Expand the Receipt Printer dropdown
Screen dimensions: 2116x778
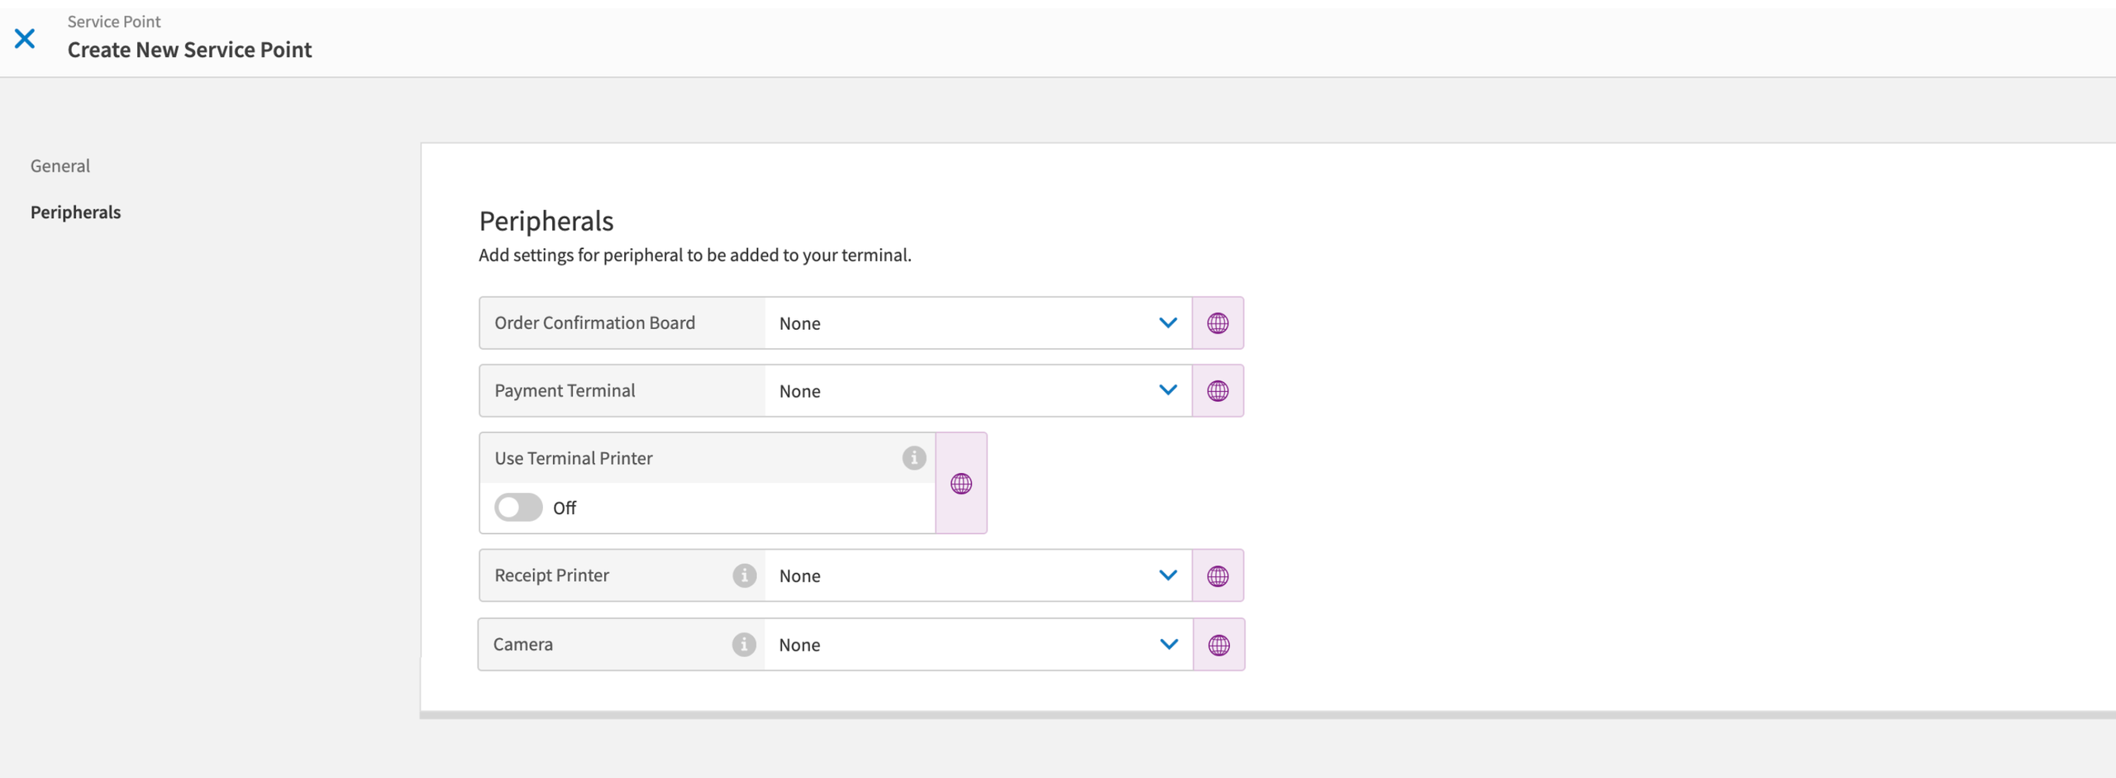tap(1168, 575)
